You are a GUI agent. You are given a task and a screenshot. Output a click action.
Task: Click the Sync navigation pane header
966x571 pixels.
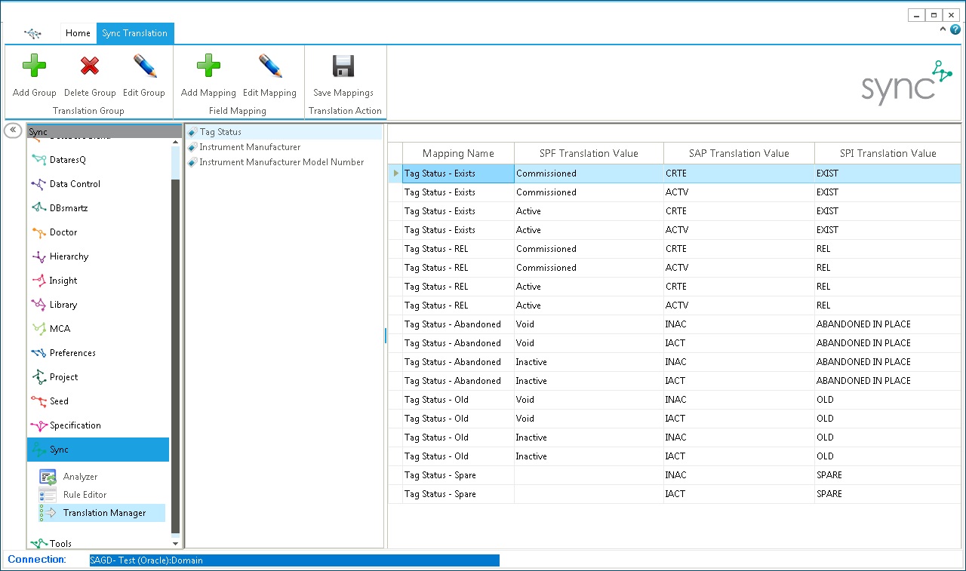tap(103, 132)
